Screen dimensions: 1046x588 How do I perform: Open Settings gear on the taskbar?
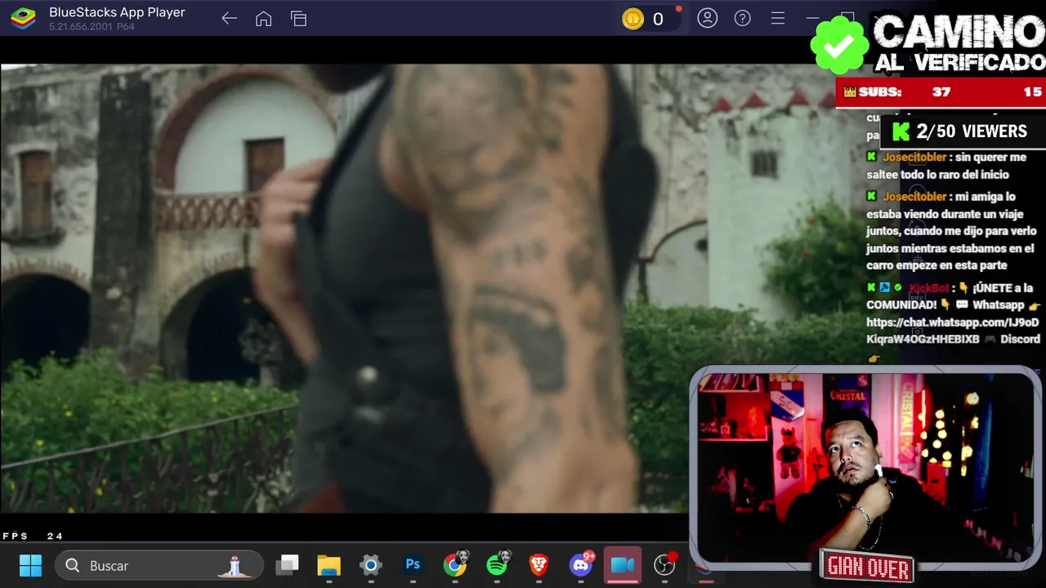pyautogui.click(x=371, y=565)
